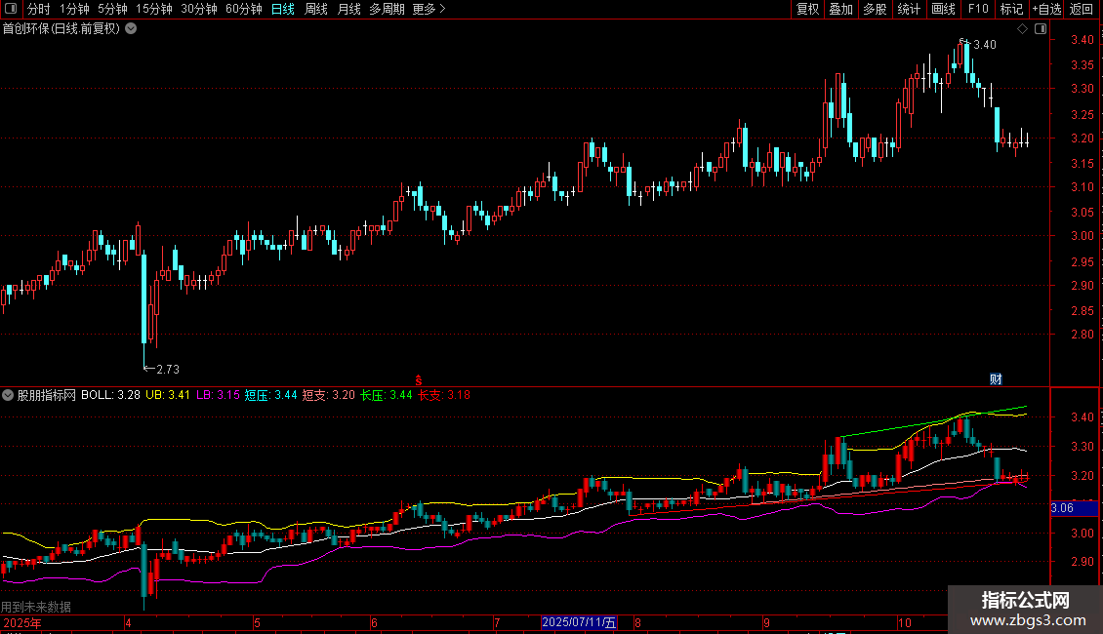Select the 5分钟 period
The height and width of the screenshot is (634, 1103).
(x=112, y=9)
